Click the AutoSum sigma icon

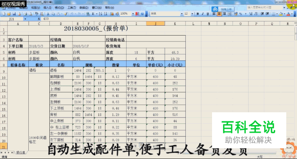93,14
